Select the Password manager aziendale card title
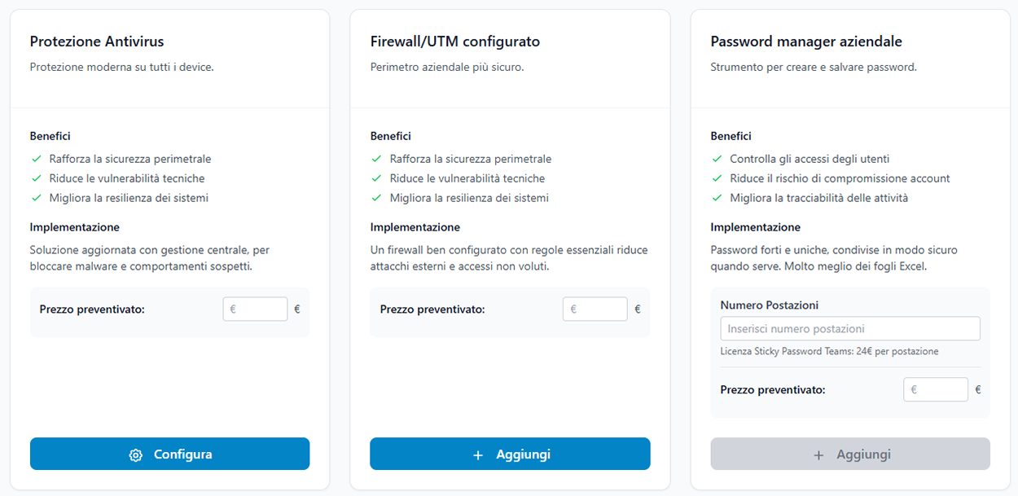The width and height of the screenshot is (1018, 496). click(806, 42)
